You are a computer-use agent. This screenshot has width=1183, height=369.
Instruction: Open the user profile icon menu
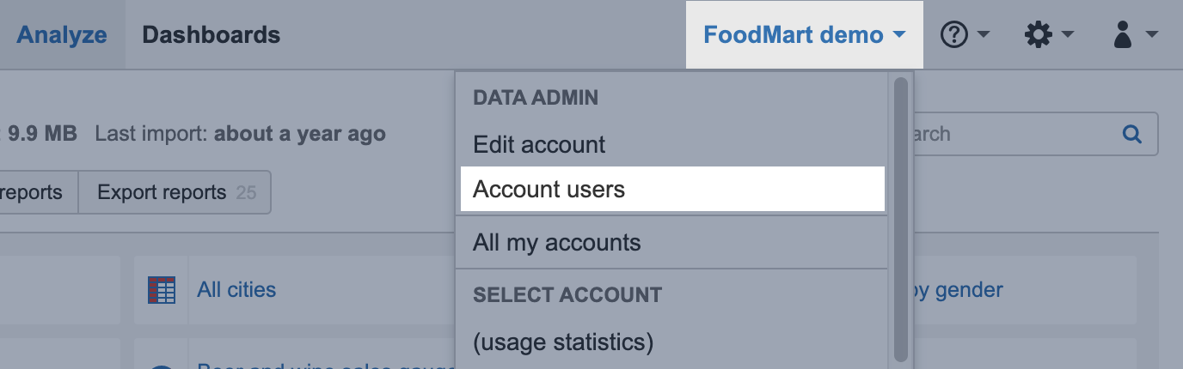pyautogui.click(x=1122, y=35)
